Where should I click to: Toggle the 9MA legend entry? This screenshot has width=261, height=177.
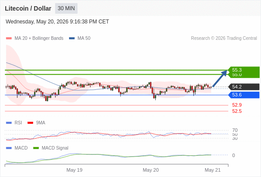tap(36, 123)
